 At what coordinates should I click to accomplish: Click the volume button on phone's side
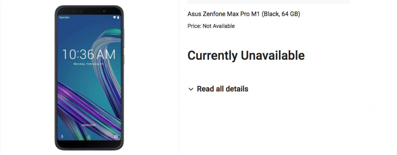(x=124, y=38)
